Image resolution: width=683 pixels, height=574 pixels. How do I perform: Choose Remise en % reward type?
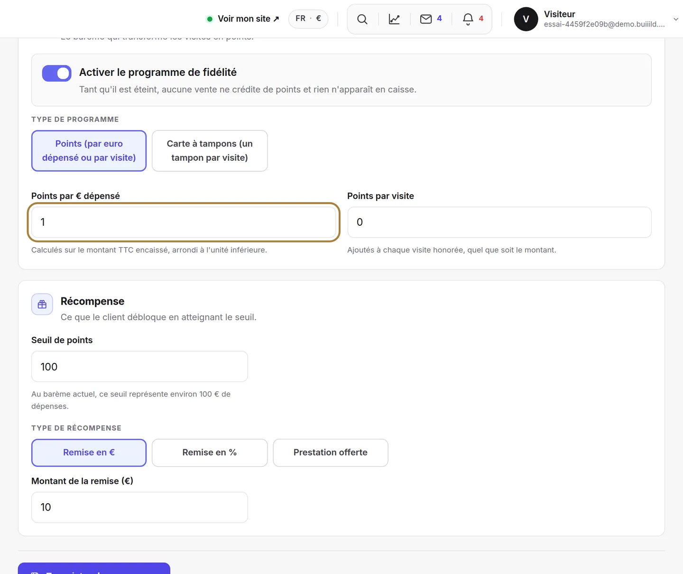point(210,453)
